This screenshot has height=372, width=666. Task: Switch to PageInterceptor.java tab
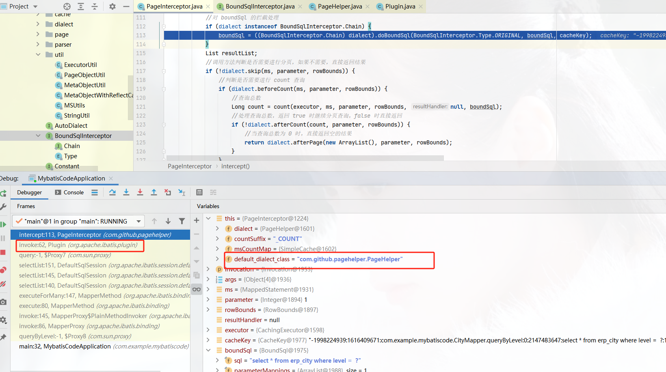click(x=174, y=6)
